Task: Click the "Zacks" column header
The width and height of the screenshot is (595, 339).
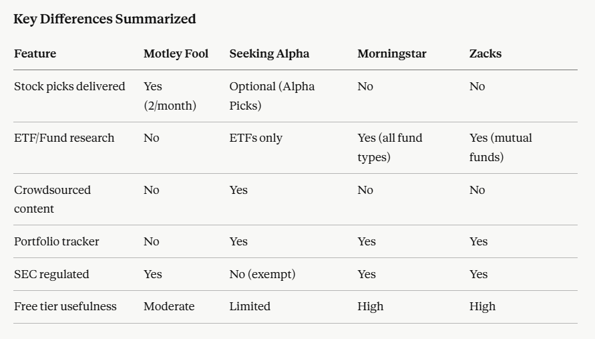Action: (485, 53)
